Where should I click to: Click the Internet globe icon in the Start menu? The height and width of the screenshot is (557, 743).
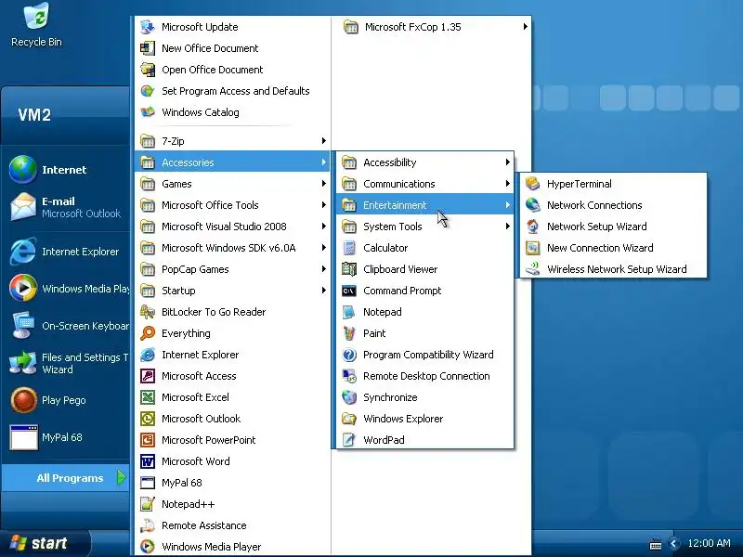[x=22, y=169]
